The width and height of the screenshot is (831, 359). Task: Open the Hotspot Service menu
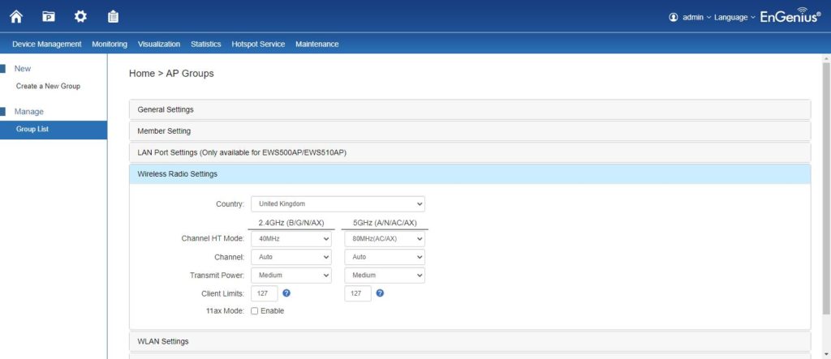pyautogui.click(x=258, y=44)
